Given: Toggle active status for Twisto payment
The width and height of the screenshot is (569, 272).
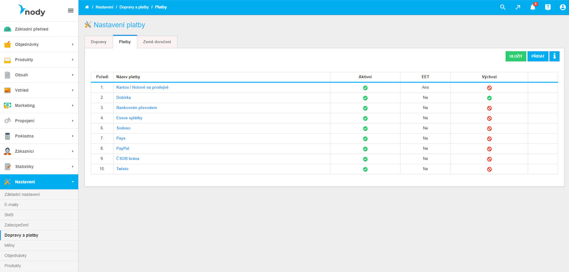Looking at the screenshot, I should click(365, 169).
